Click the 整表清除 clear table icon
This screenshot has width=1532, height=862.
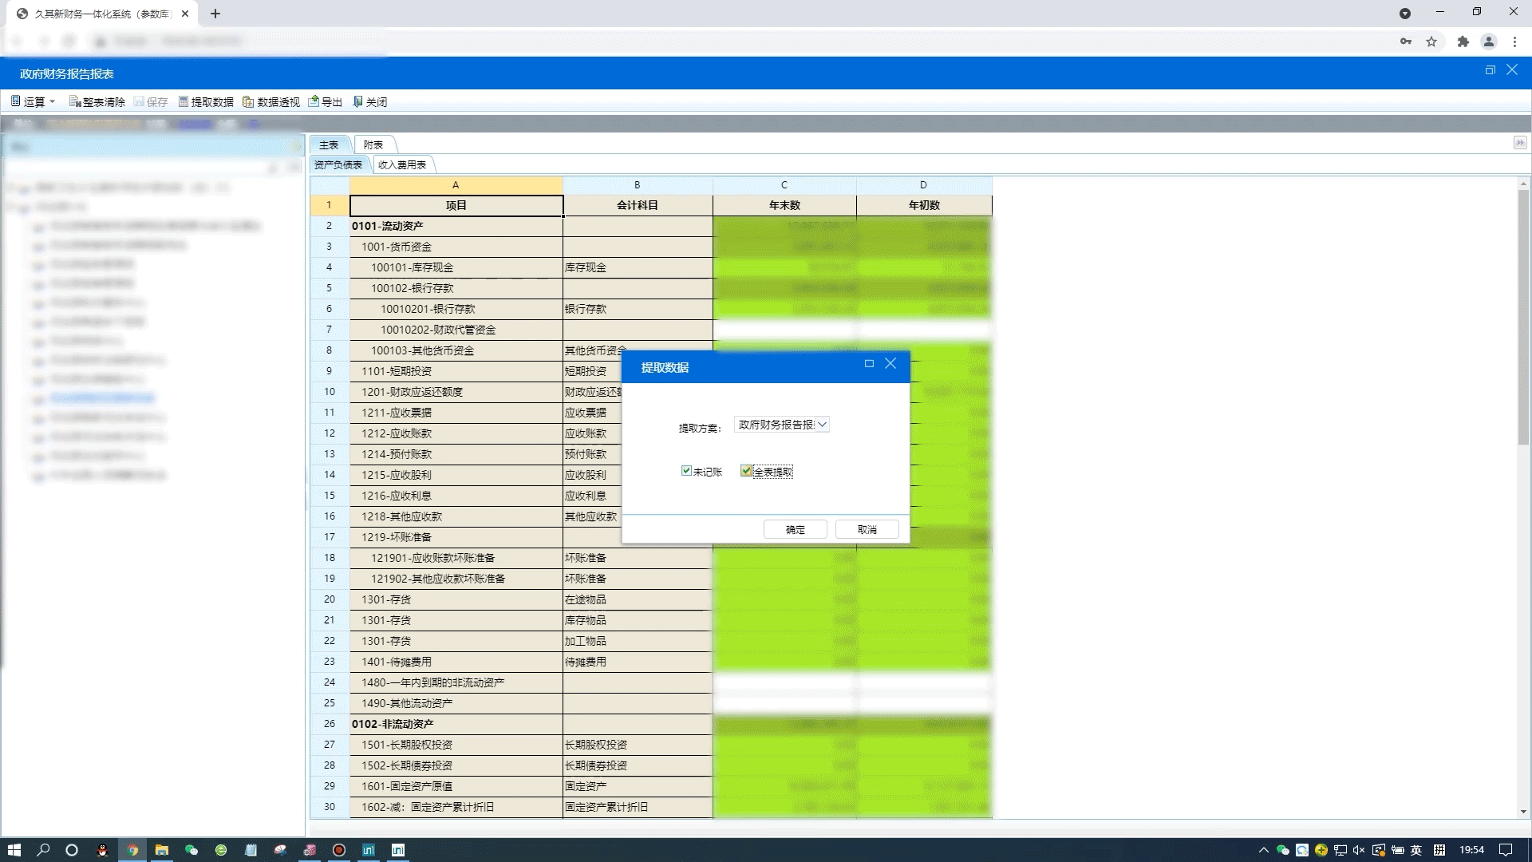click(75, 101)
